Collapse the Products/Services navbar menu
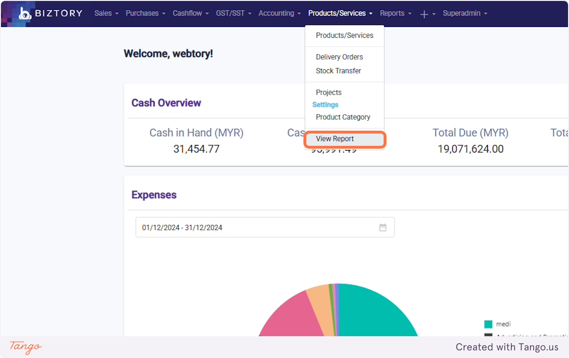Screen dimensions: 569x358 tap(340, 13)
